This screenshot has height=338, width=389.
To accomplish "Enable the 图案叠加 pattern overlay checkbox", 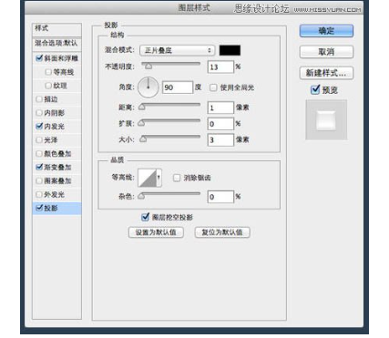I will pos(39,180).
